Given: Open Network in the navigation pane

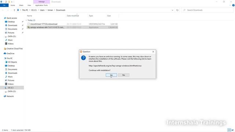Looking at the screenshot, I should (x=10, y=96).
